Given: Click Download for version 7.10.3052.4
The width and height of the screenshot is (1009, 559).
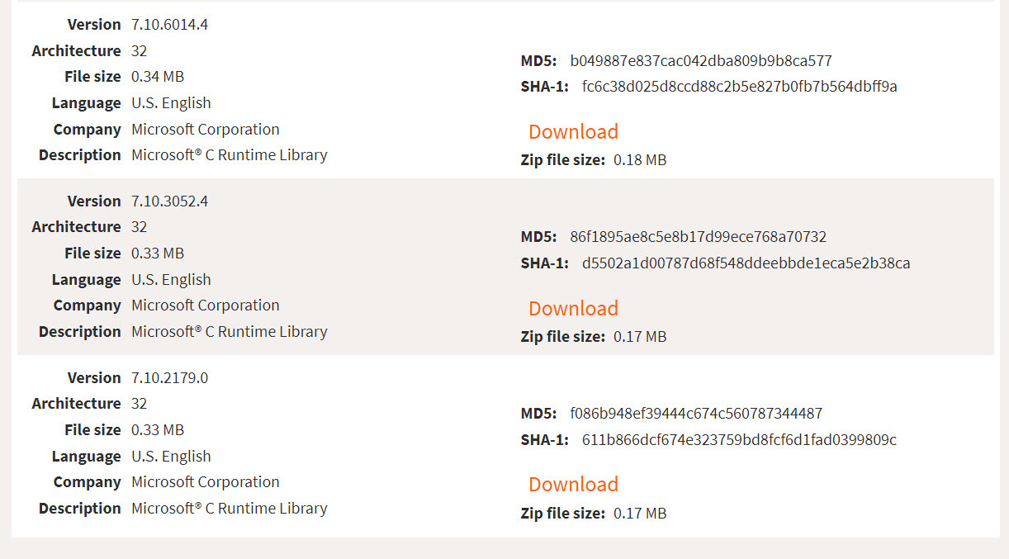Looking at the screenshot, I should click(573, 309).
